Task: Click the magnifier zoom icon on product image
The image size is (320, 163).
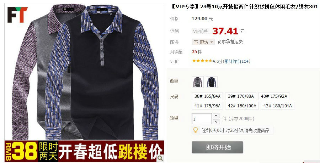Action: 160,158
